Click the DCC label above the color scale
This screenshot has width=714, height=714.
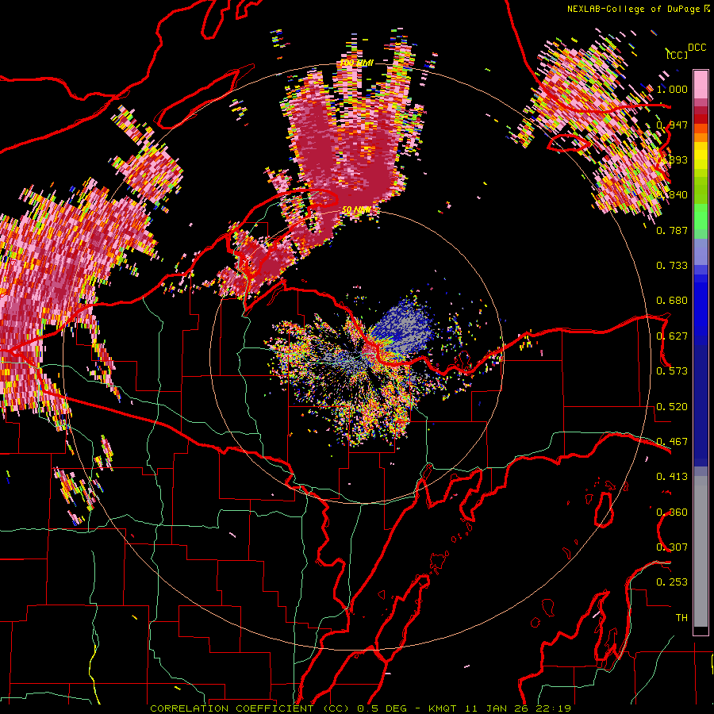[x=697, y=47]
